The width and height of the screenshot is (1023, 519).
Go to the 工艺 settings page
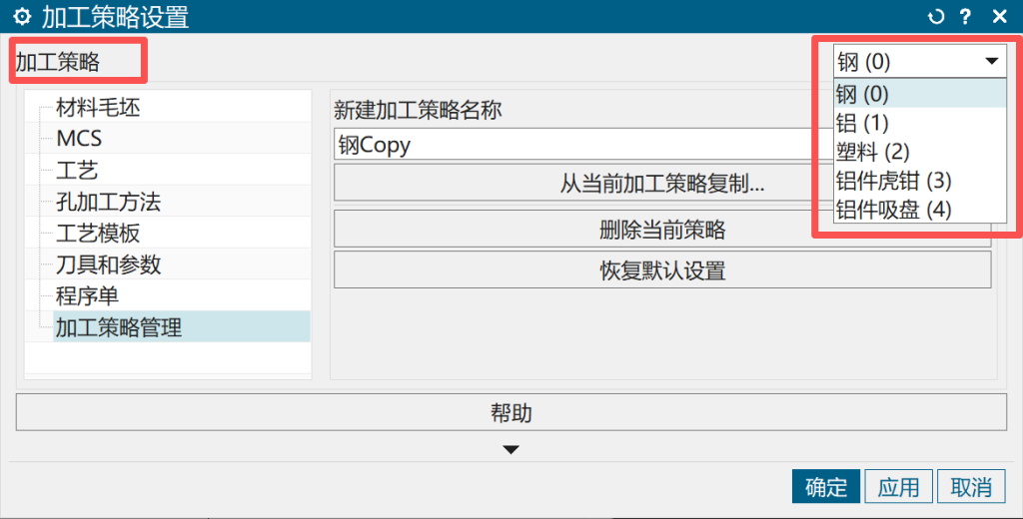click(77, 171)
